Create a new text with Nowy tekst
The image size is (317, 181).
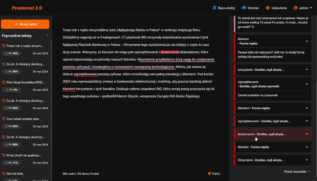pyautogui.click(x=25, y=24)
